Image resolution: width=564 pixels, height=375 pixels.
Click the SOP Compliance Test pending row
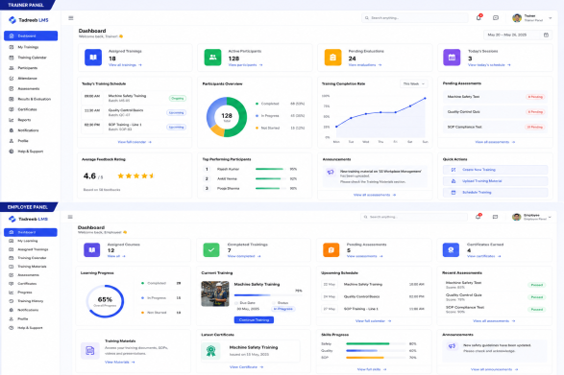(x=495, y=127)
